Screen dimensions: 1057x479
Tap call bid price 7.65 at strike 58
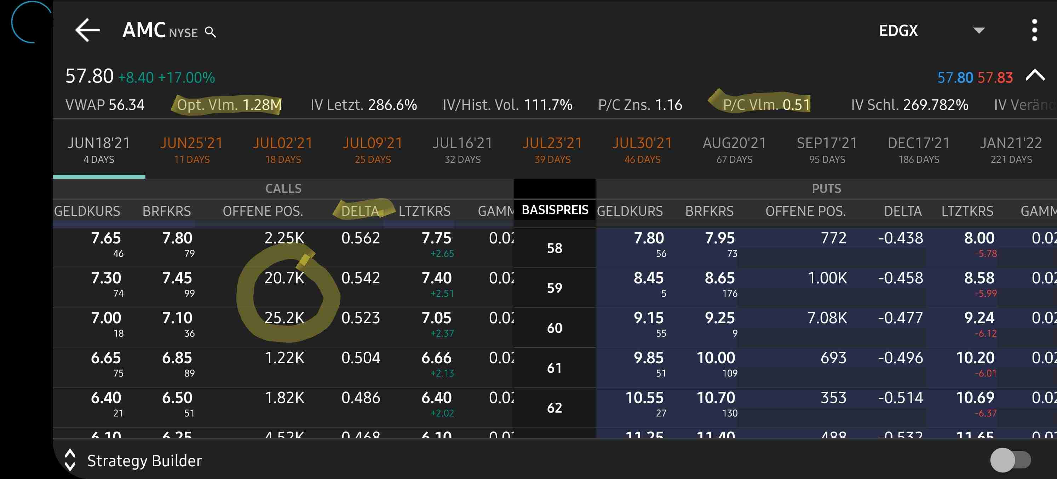106,238
